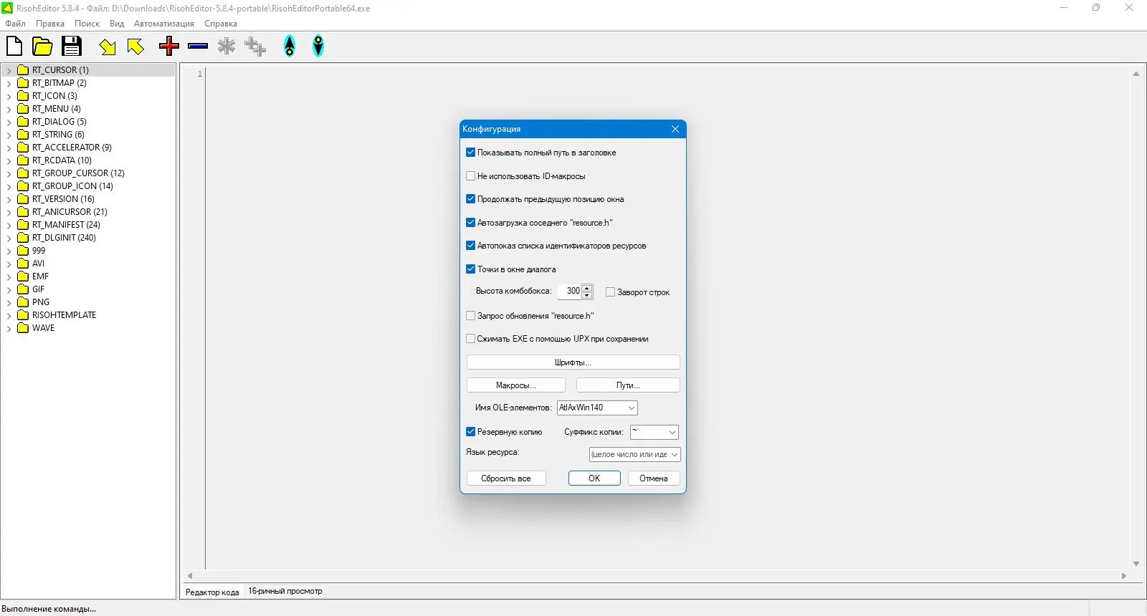
Task: Click the gray asterisk toolbar icon
Action: tap(227, 47)
